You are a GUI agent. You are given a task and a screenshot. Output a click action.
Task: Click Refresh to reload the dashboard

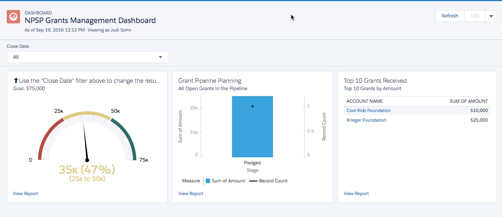(x=450, y=16)
